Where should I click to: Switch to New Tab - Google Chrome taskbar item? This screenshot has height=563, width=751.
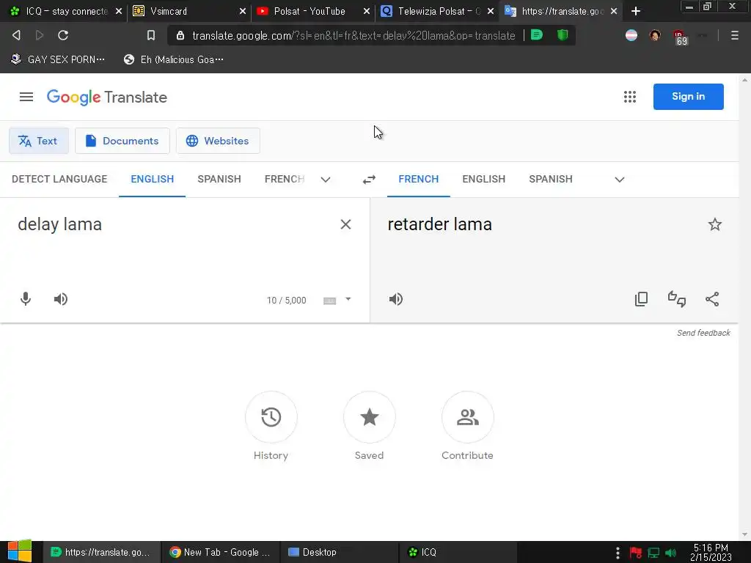click(x=220, y=552)
